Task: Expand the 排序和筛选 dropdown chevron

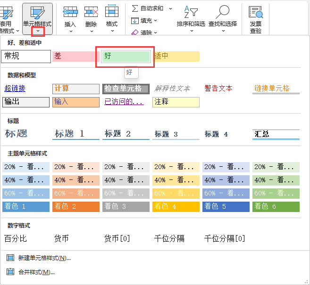Action: [x=192, y=31]
